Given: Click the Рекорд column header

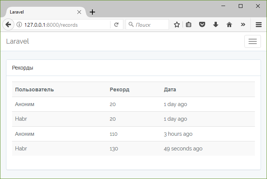Looking at the screenshot, I should [x=120, y=89].
